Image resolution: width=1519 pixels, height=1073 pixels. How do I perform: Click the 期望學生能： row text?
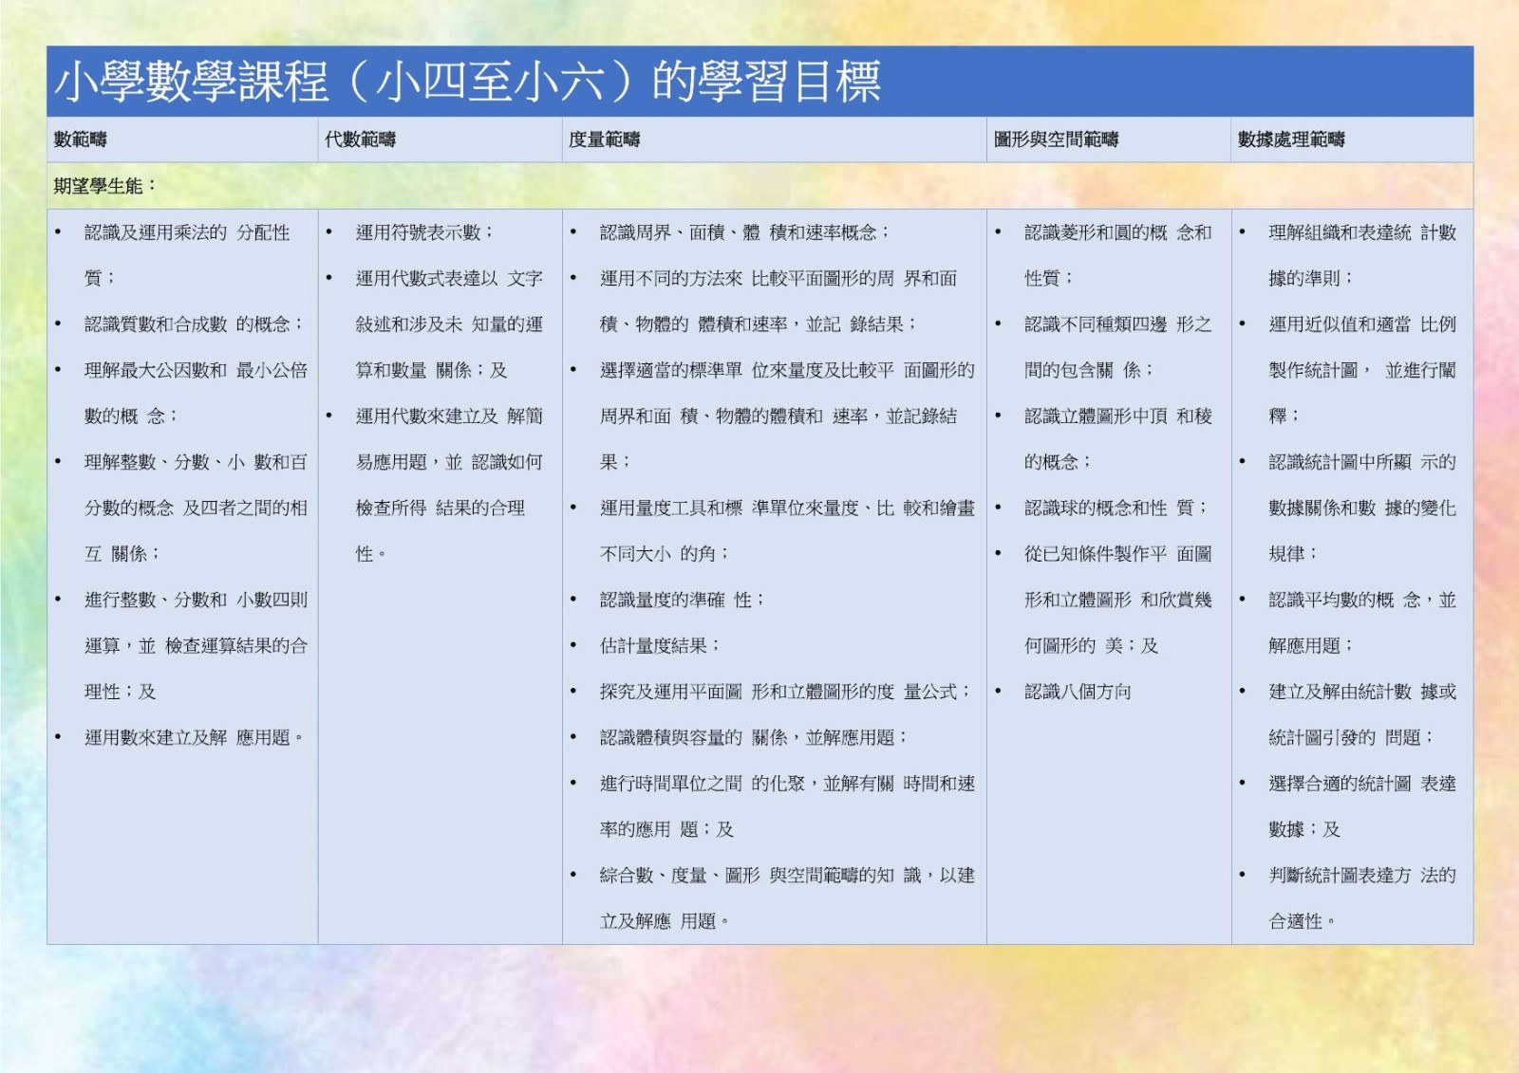pos(105,186)
